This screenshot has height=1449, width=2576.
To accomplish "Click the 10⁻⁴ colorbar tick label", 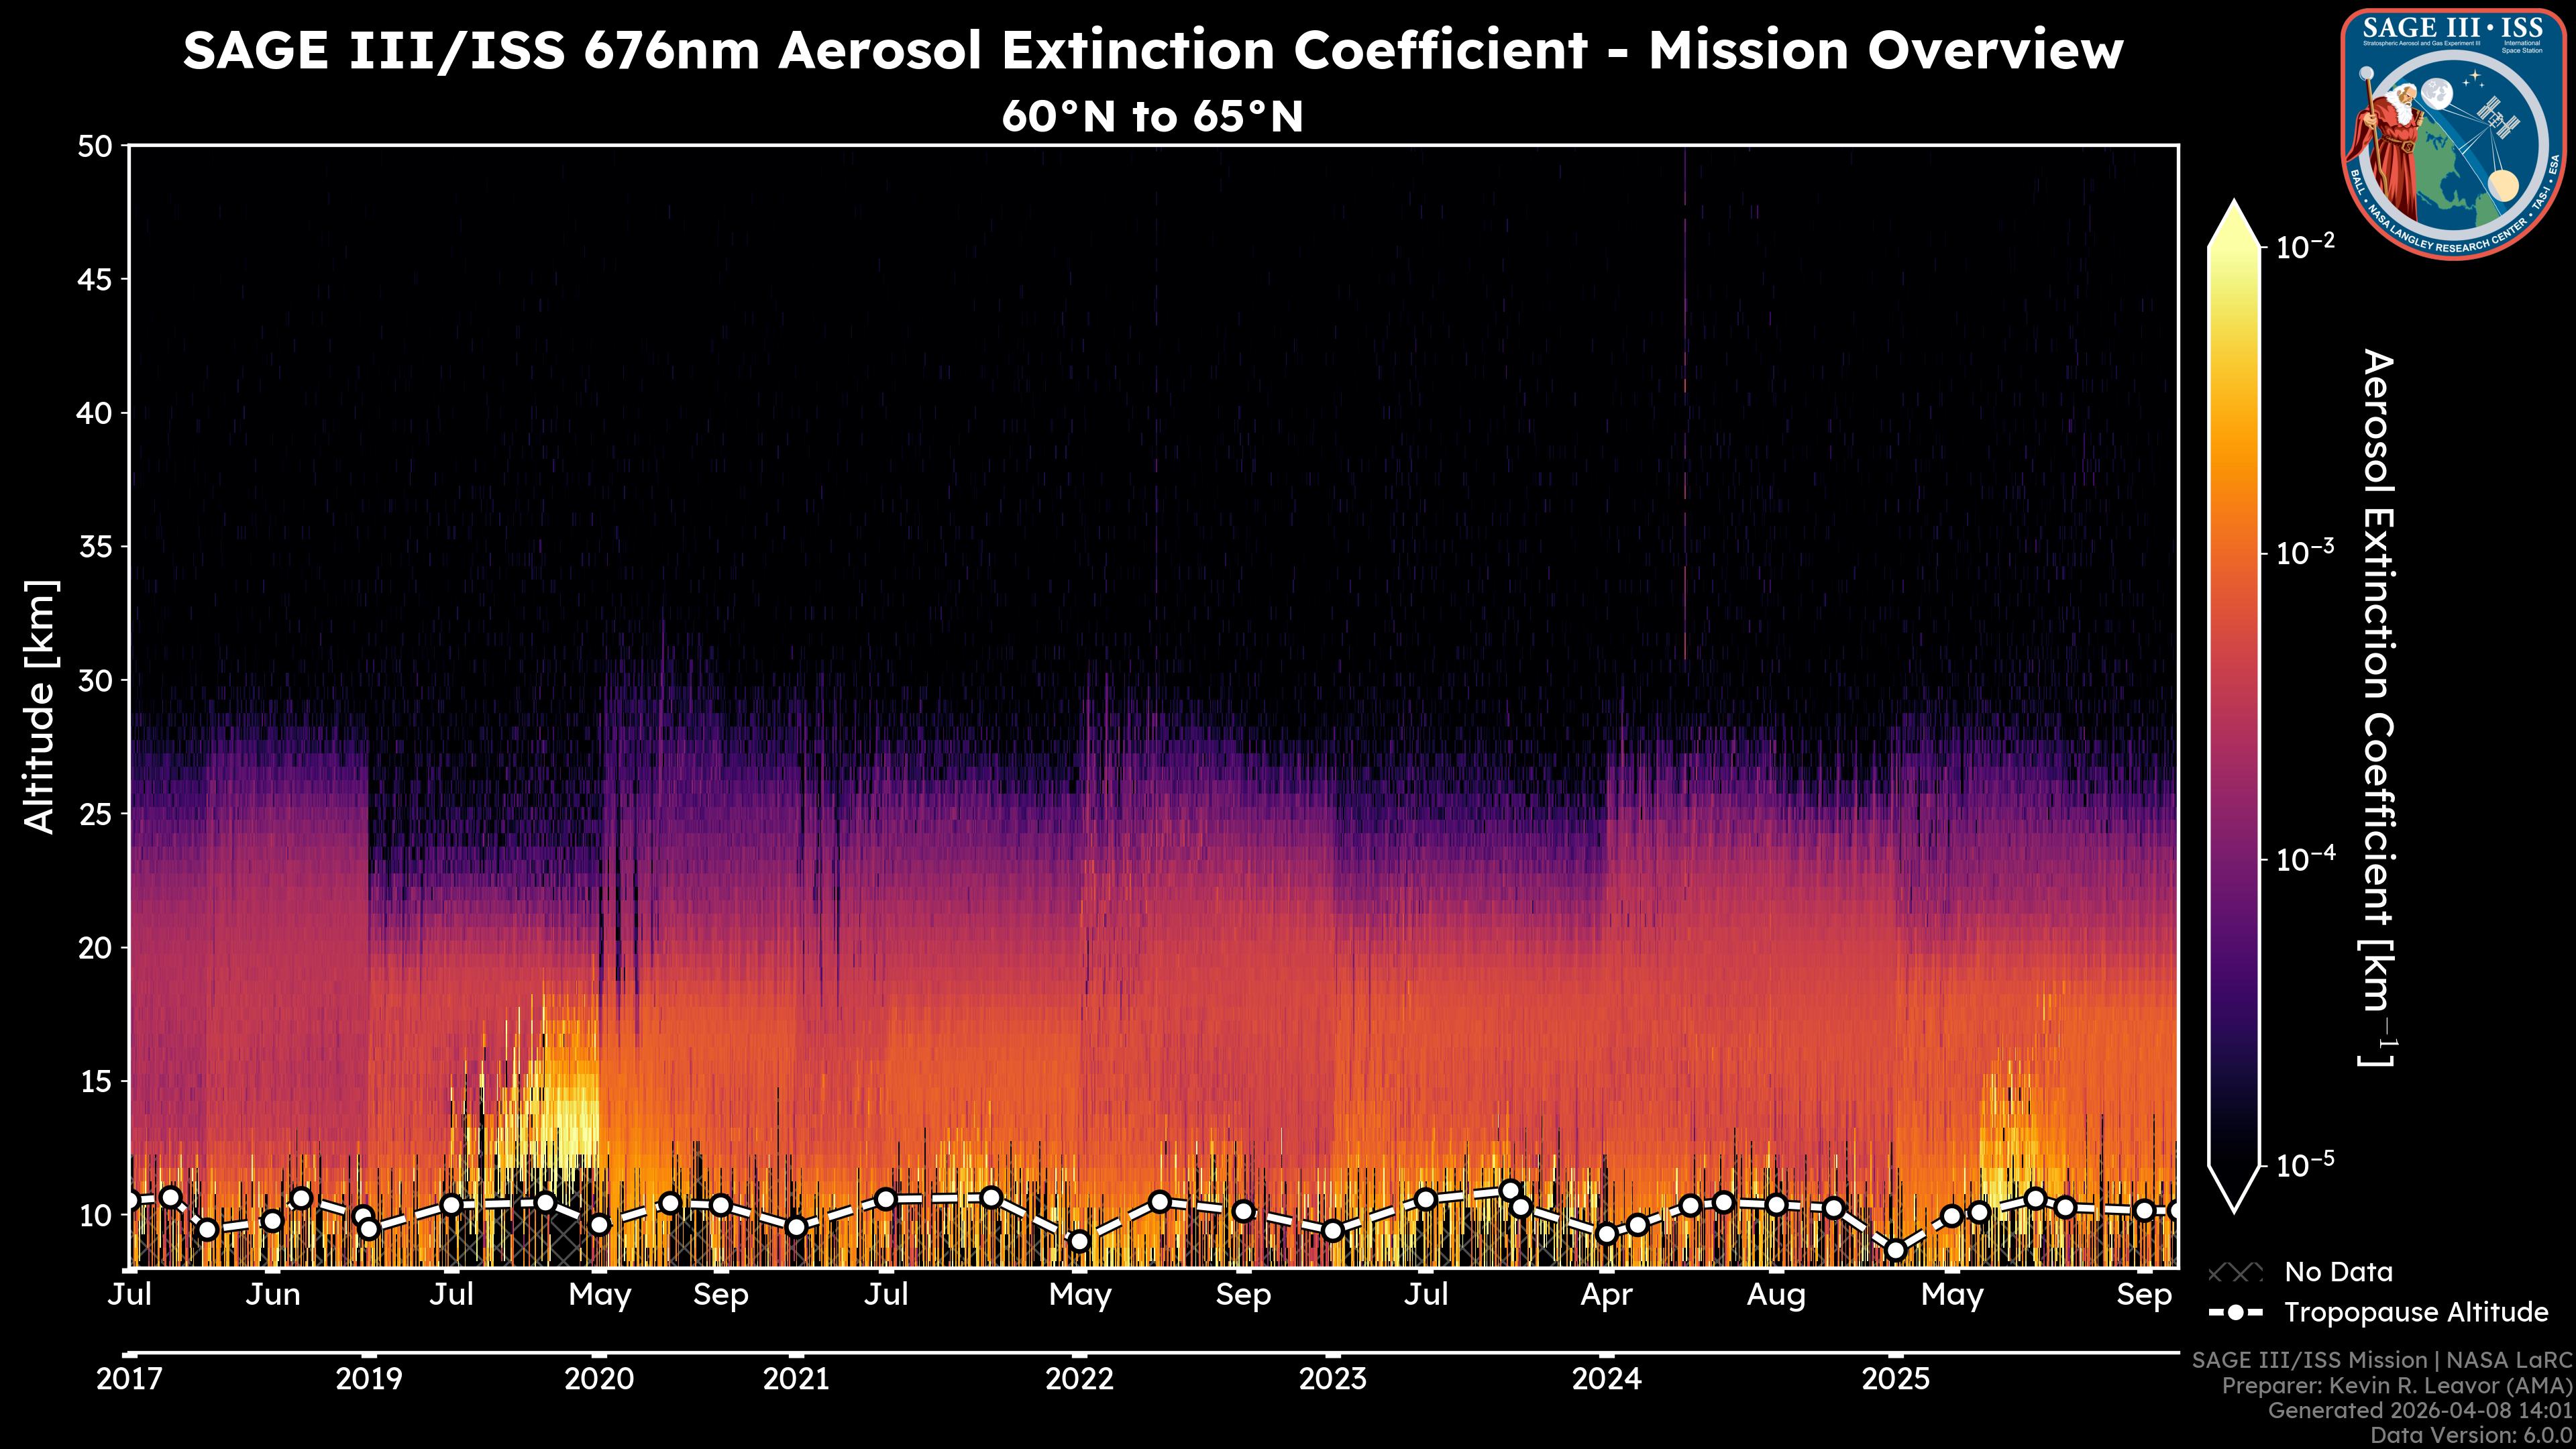I will 2305,859.
